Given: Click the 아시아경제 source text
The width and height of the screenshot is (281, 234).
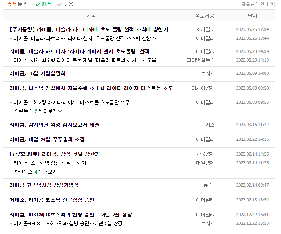Looking at the screenshot, I should pos(203,88).
